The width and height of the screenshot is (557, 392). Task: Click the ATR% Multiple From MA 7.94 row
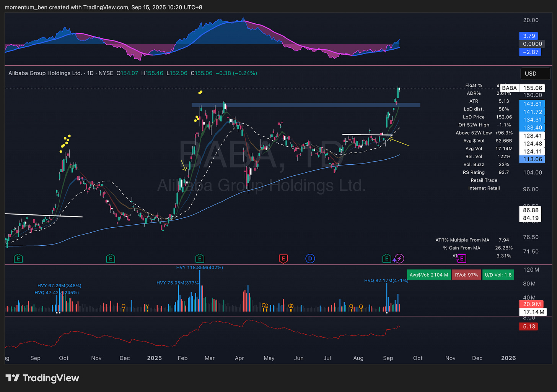(472, 240)
